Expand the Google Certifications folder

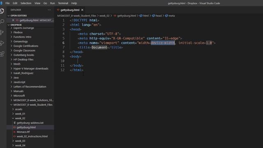point(26,46)
